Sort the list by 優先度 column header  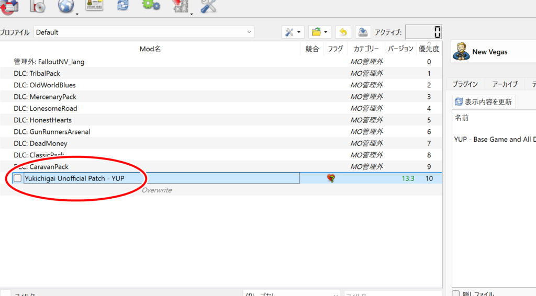pos(429,49)
